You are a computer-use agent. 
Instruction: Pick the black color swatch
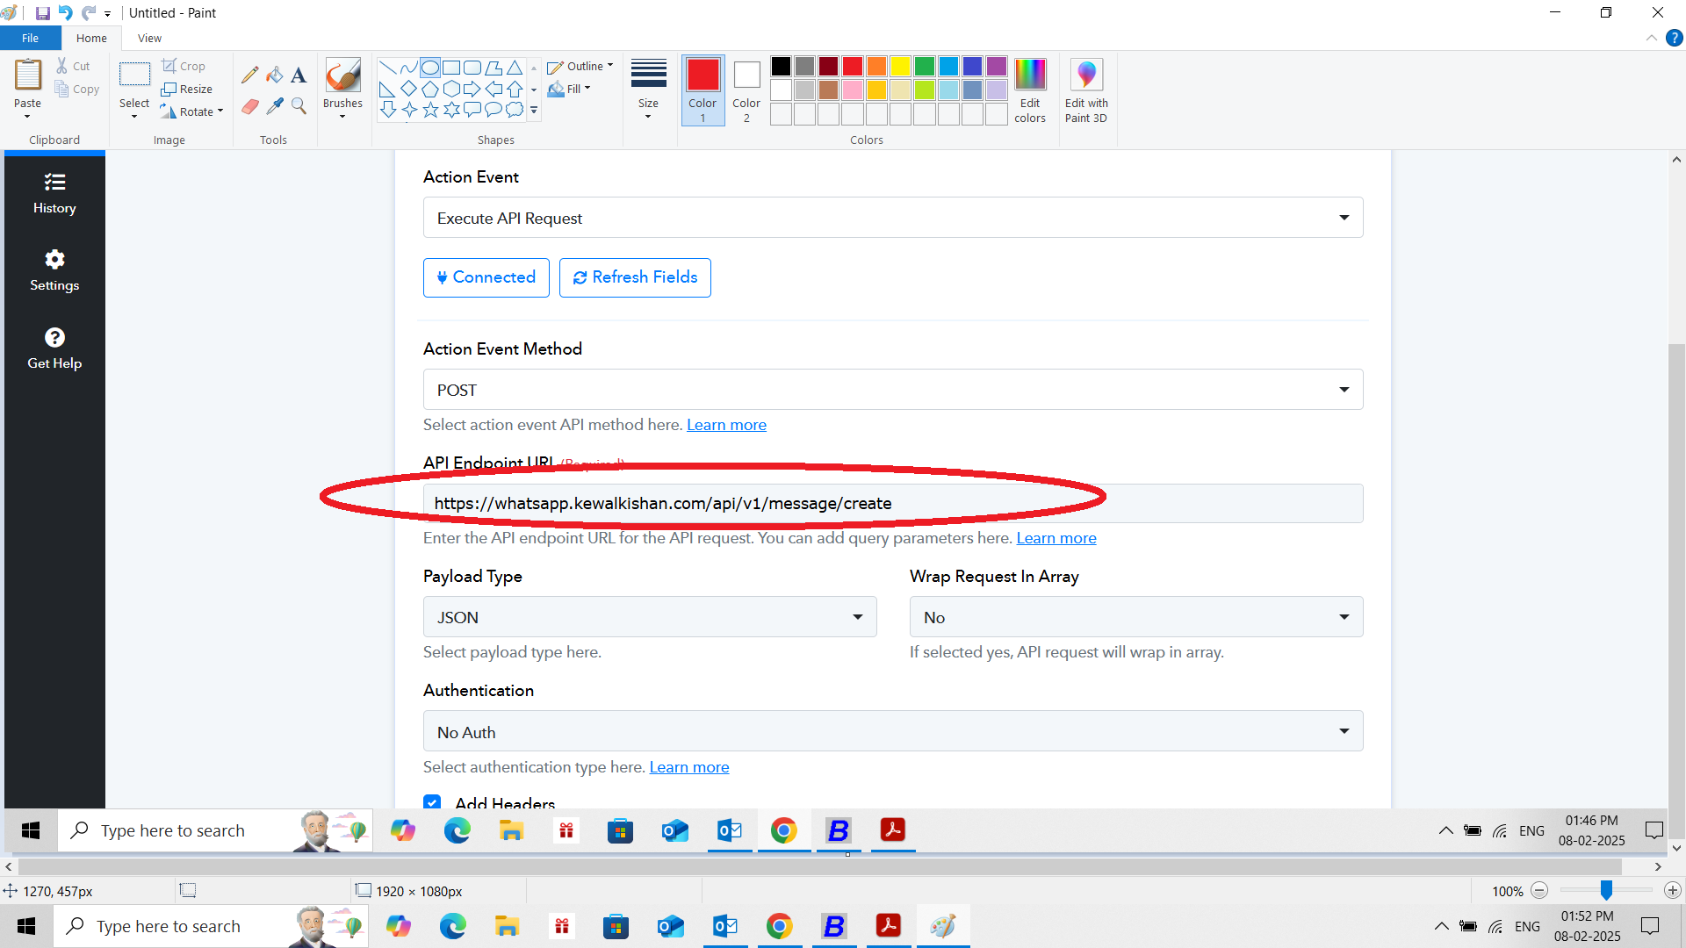pyautogui.click(x=781, y=67)
